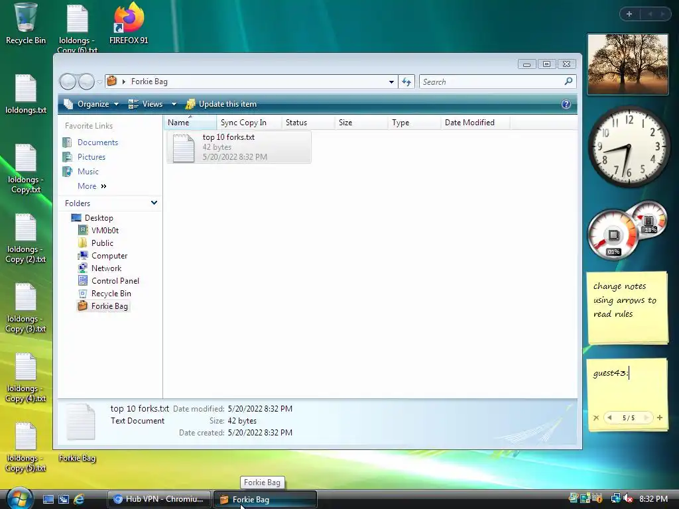Select the loldongs - Copy (5).txt file
Image resolution: width=679 pixels, height=509 pixels.
[26, 447]
